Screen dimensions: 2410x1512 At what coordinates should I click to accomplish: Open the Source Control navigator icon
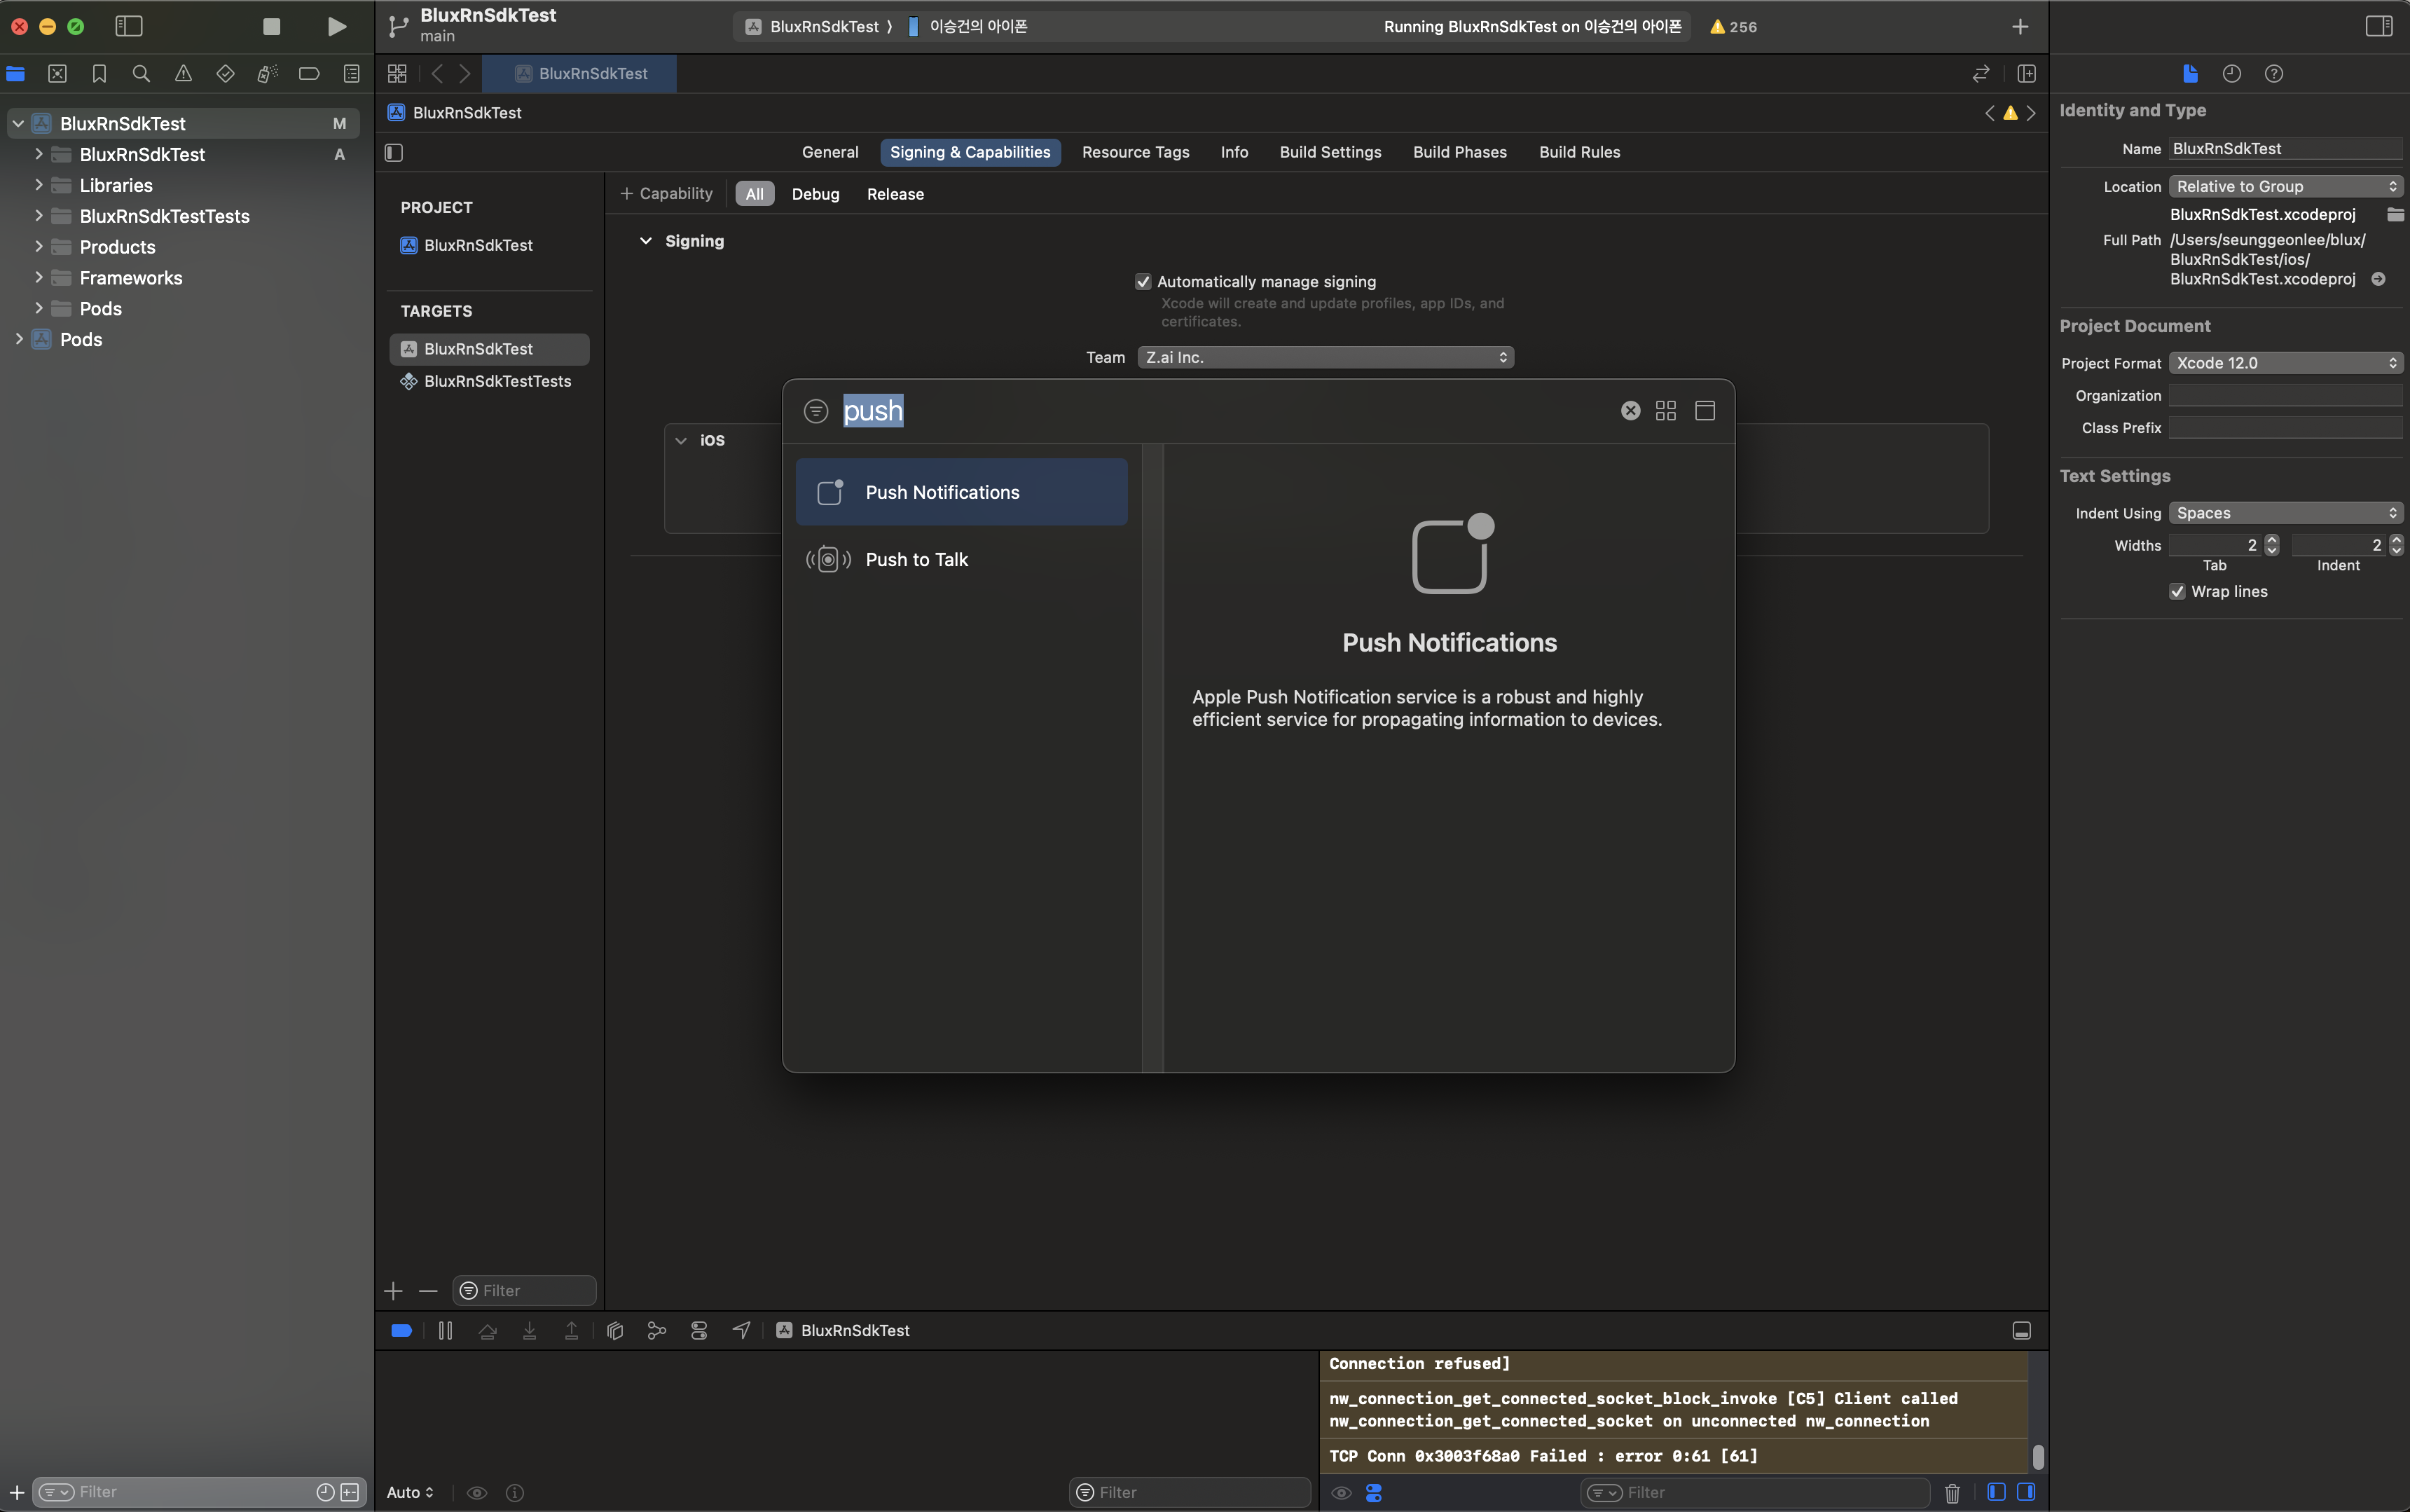click(57, 74)
